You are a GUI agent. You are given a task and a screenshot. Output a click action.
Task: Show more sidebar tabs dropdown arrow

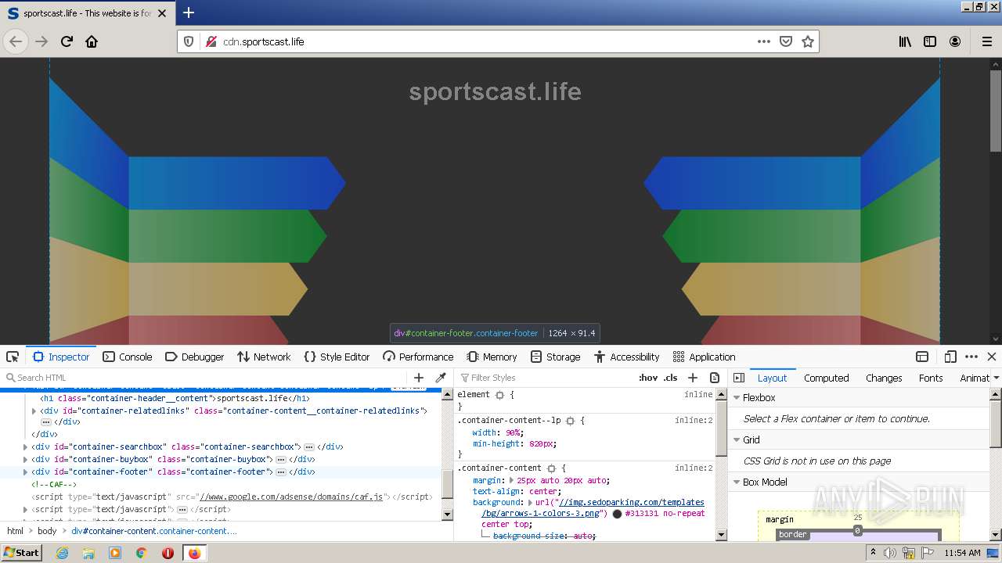[996, 378]
